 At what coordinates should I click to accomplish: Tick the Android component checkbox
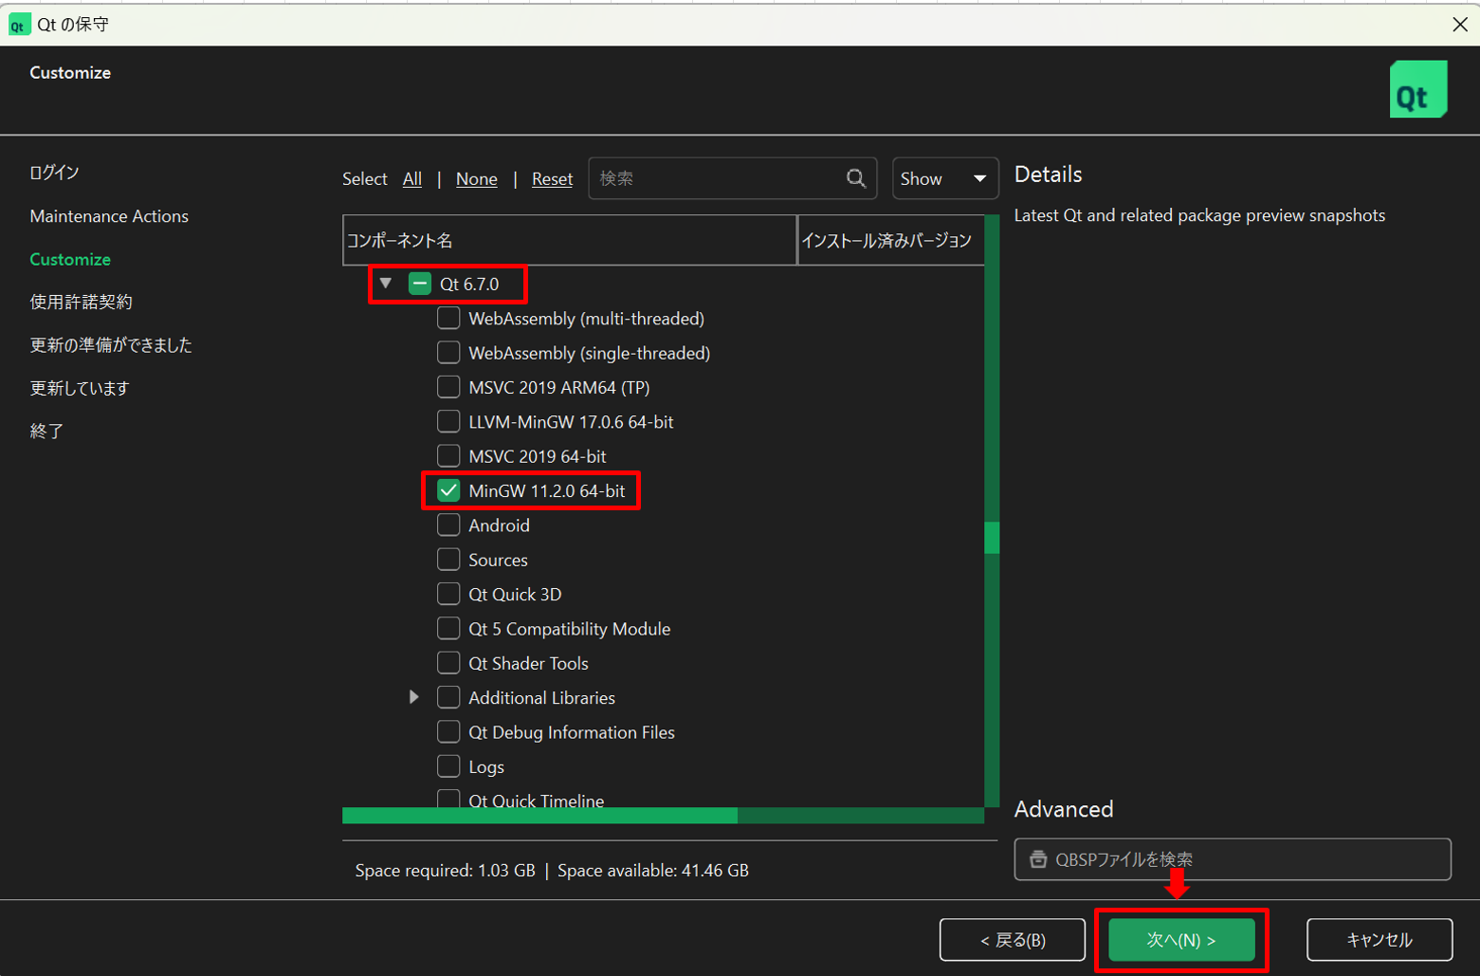(x=448, y=525)
